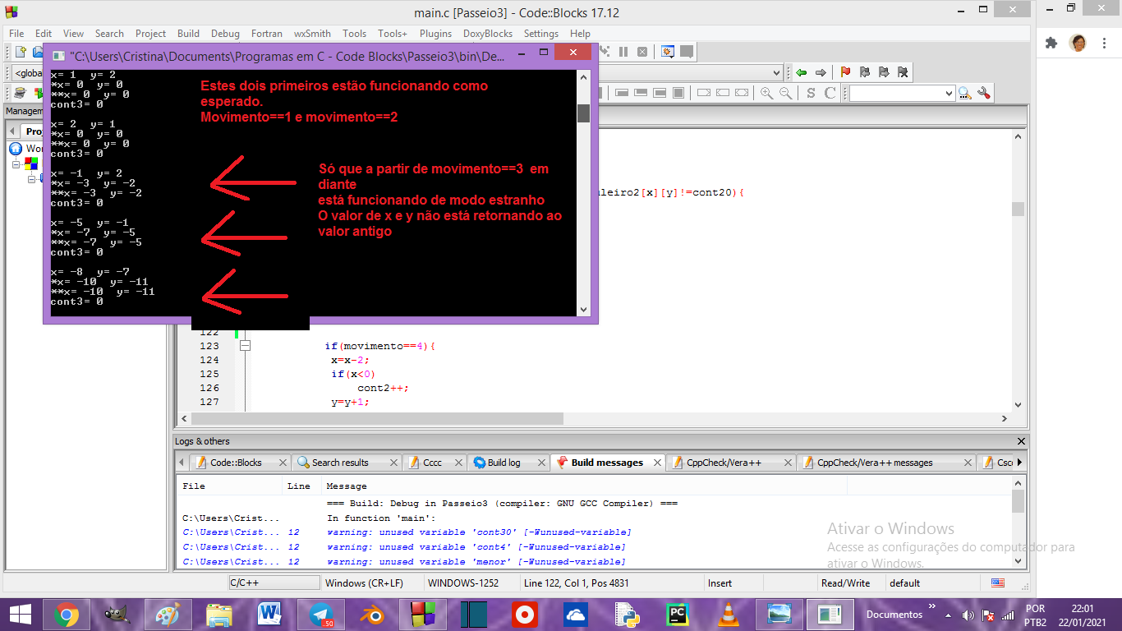This screenshot has height=631, width=1122.
Task: Click the debugger pause/break icon
Action: pyautogui.click(x=623, y=52)
